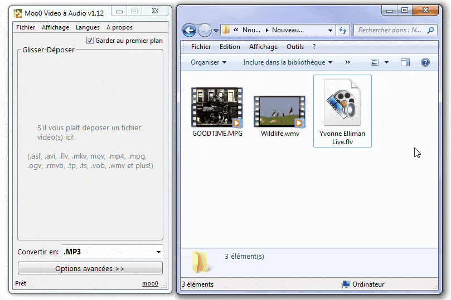
Task: Toggle the preview pane icon
Action: (405, 62)
